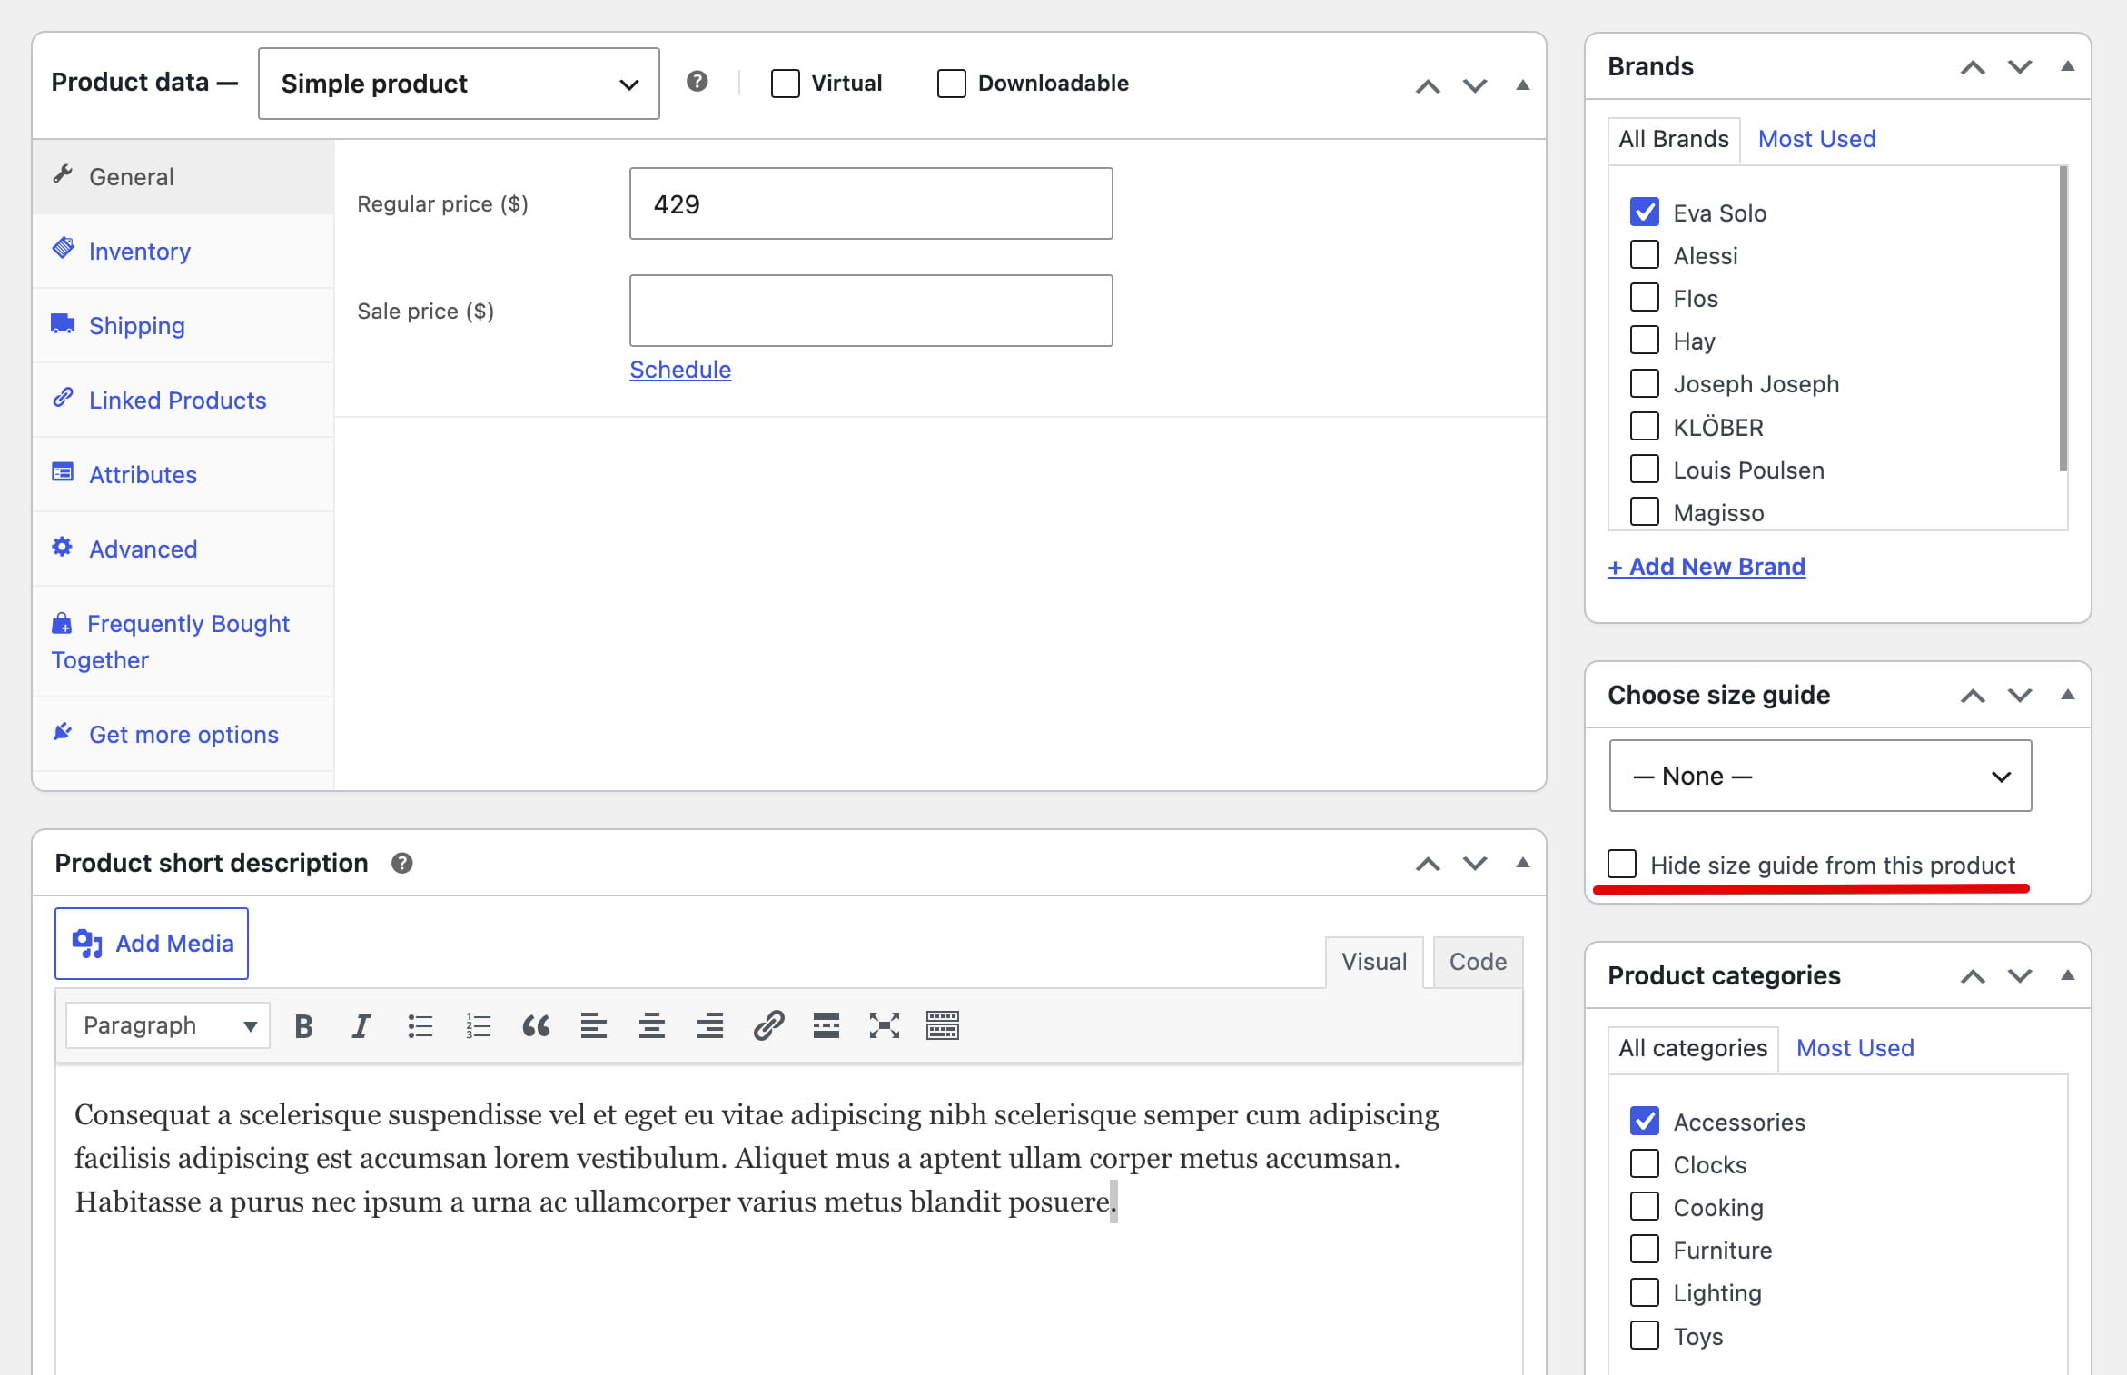This screenshot has height=1375, width=2127.
Task: Align text left in editor
Action: [594, 1026]
